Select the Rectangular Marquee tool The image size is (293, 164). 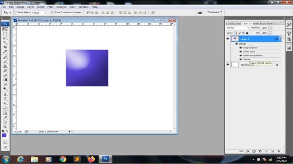click(x=5, y=34)
